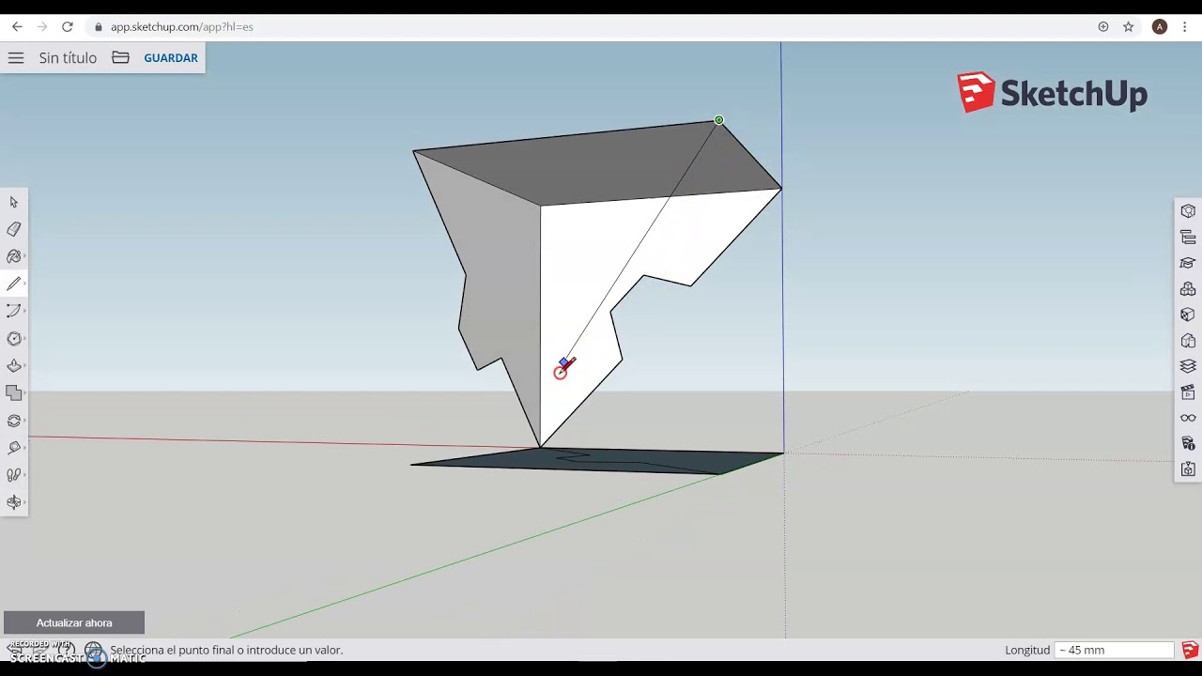Viewport: 1202px width, 676px height.
Task: Open language globe icon in status bar
Action: click(x=94, y=650)
